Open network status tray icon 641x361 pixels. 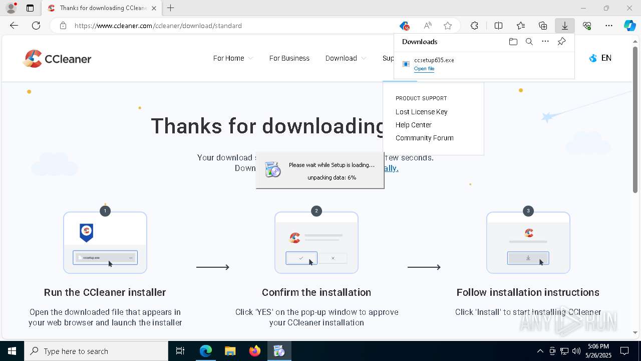pos(564,351)
